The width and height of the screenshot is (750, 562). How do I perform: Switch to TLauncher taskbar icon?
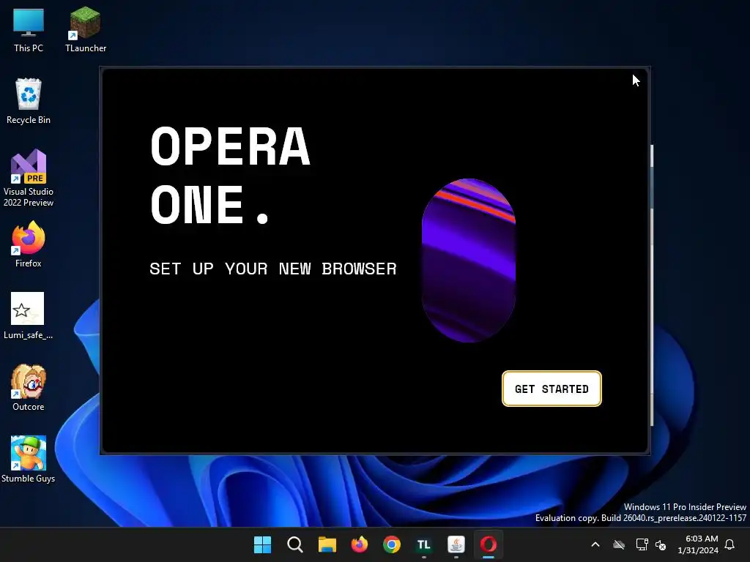tap(424, 544)
